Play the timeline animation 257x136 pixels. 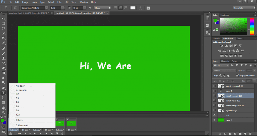(40, 134)
